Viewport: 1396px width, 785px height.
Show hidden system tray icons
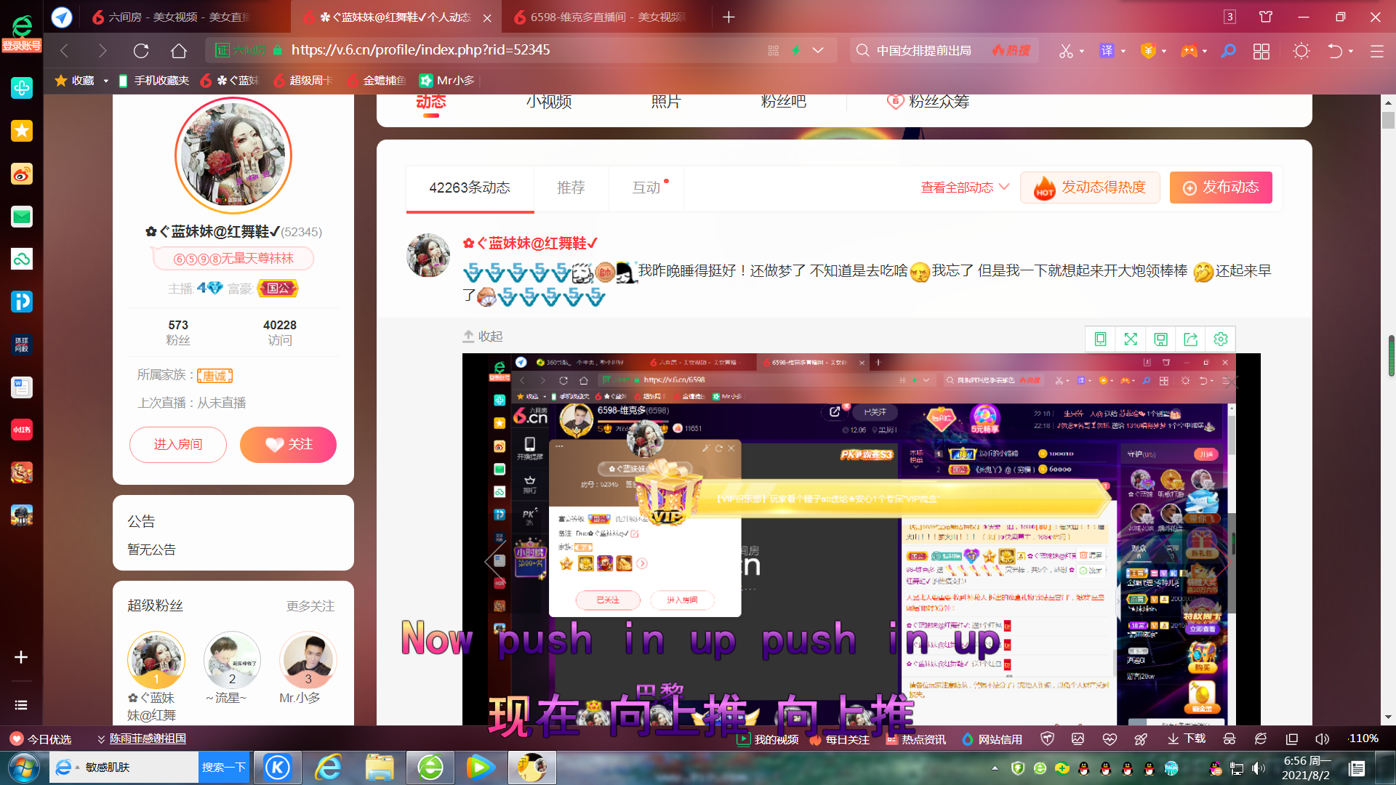tap(995, 768)
